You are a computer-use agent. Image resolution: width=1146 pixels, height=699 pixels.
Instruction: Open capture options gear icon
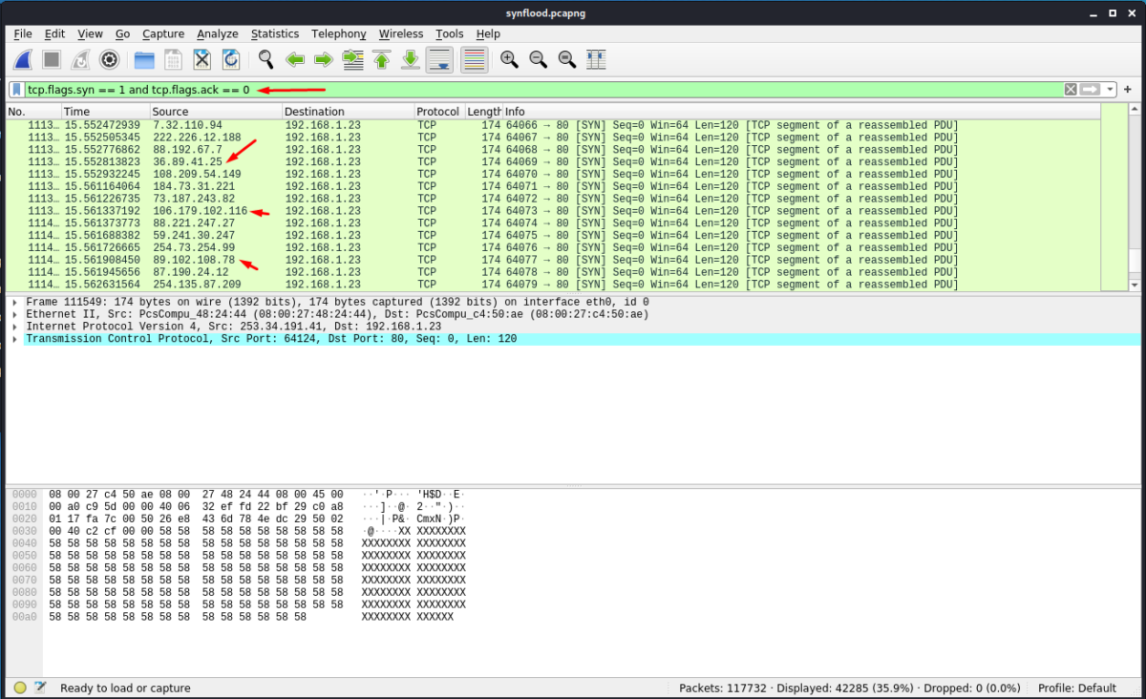point(109,59)
